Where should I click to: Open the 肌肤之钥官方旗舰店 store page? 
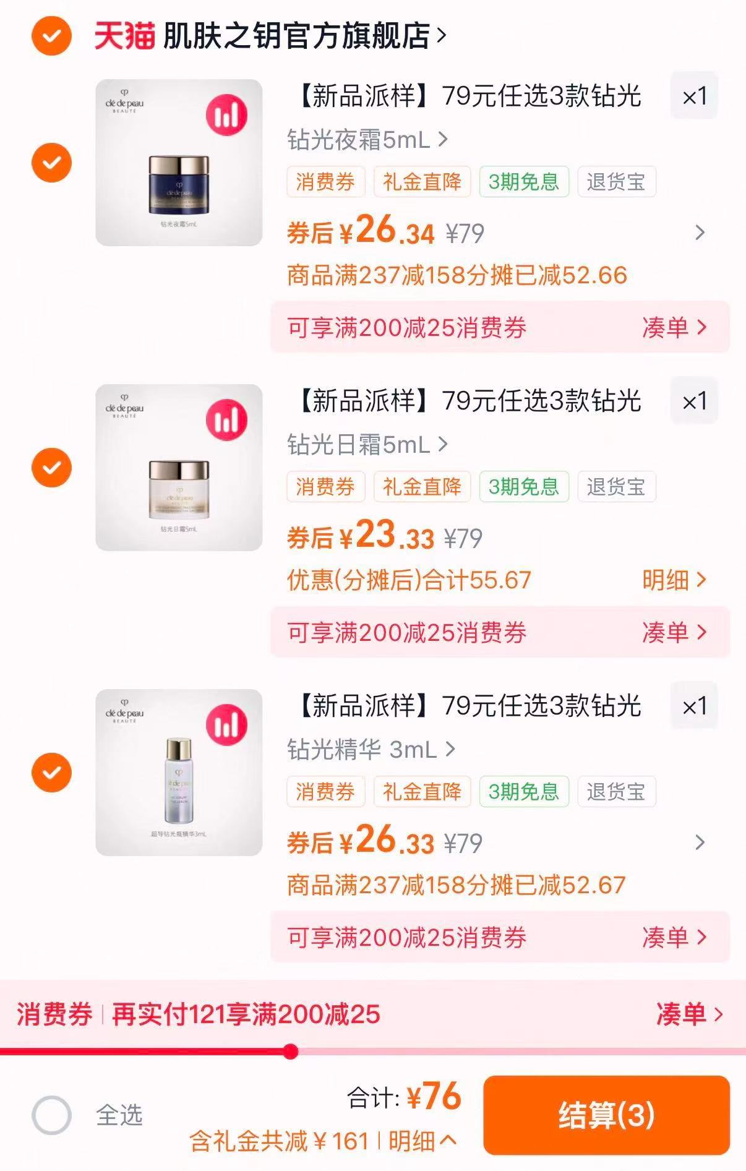303,36
